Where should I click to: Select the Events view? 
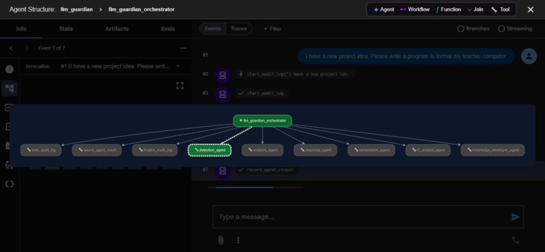coord(212,28)
